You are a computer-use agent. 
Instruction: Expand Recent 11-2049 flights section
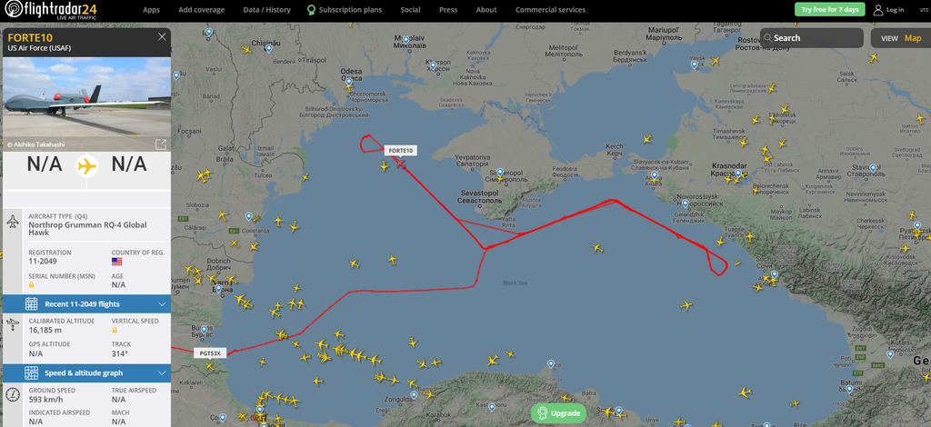point(86,304)
